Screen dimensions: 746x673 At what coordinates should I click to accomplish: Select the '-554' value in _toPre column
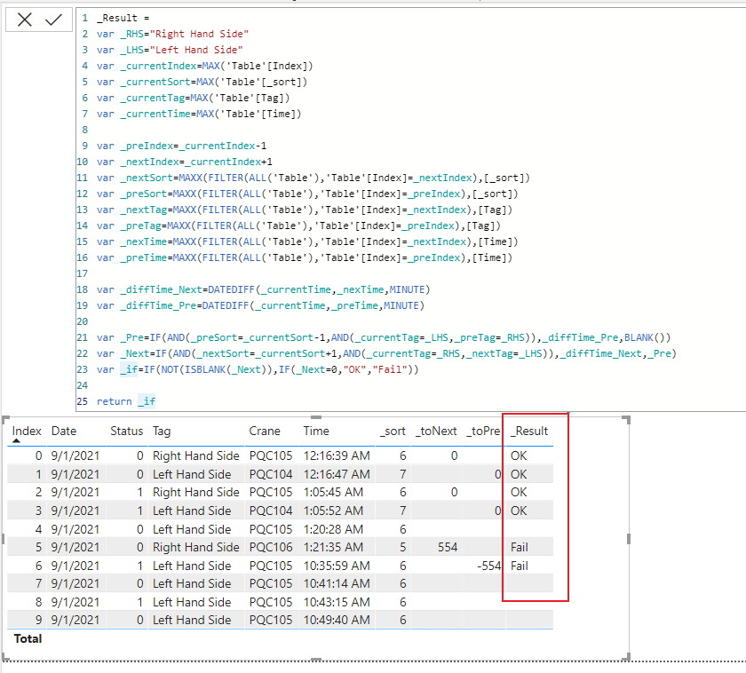tap(489, 566)
